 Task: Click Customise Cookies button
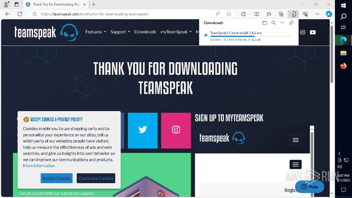[96, 178]
